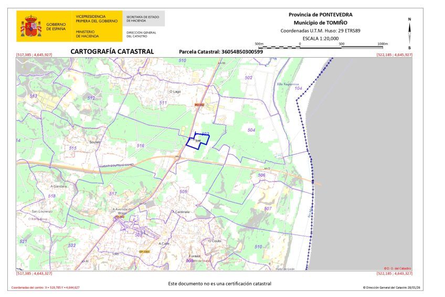Click the orange PO-552 road shield
Image resolution: width=445 pixels, height=297 pixels.
tap(199, 105)
